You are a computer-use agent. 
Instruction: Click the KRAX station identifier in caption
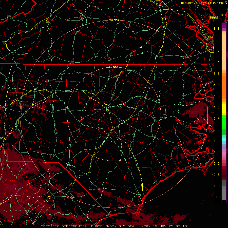tap(146, 226)
